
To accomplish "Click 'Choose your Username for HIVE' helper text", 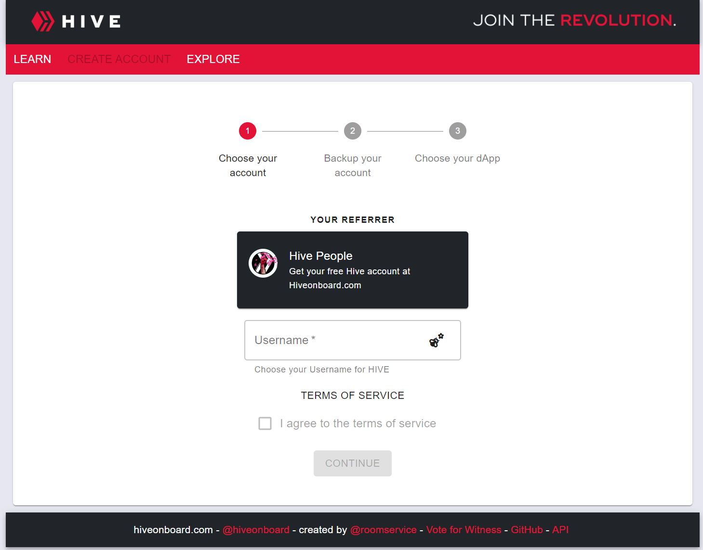I will click(x=322, y=370).
